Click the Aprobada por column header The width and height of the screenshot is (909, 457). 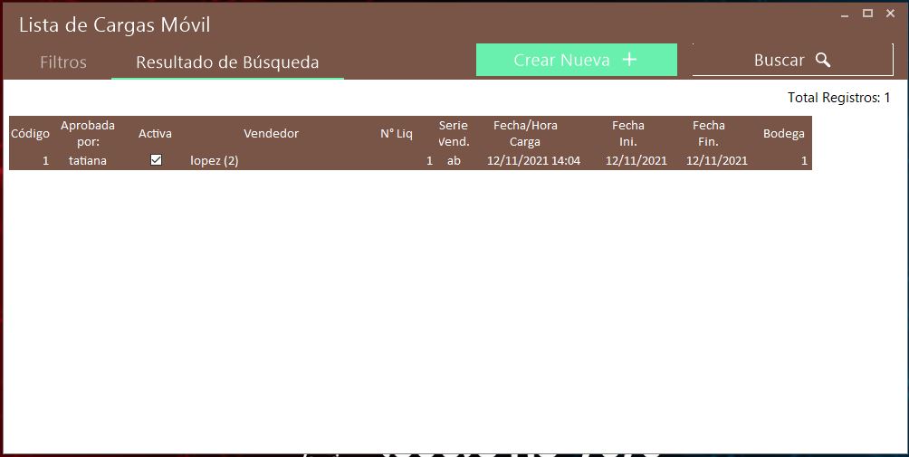(x=88, y=133)
